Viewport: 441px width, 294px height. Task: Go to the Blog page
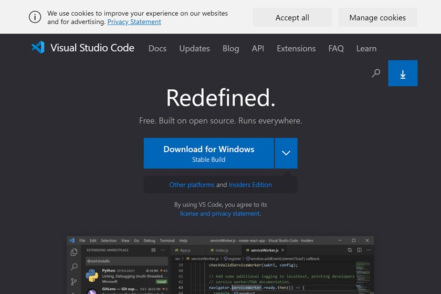tap(230, 48)
